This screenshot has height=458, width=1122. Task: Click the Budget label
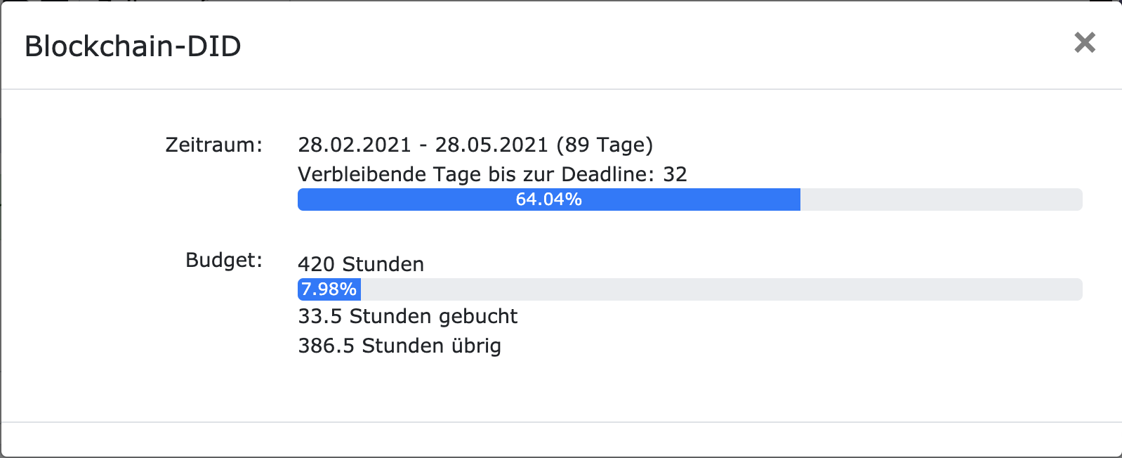coord(223,260)
